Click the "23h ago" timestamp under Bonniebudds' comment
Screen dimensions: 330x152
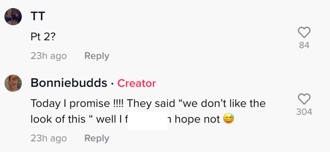point(48,138)
